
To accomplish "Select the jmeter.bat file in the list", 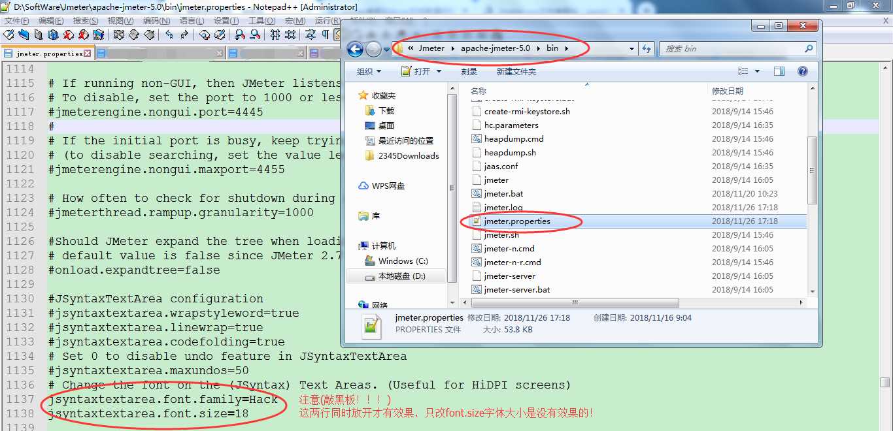I will click(497, 193).
